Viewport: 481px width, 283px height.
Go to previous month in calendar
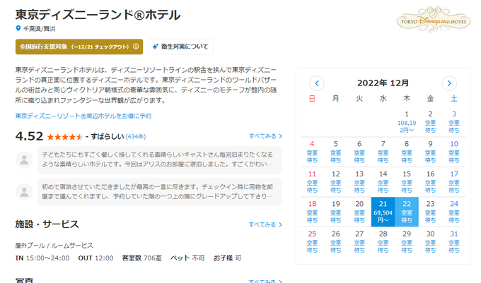317,83
